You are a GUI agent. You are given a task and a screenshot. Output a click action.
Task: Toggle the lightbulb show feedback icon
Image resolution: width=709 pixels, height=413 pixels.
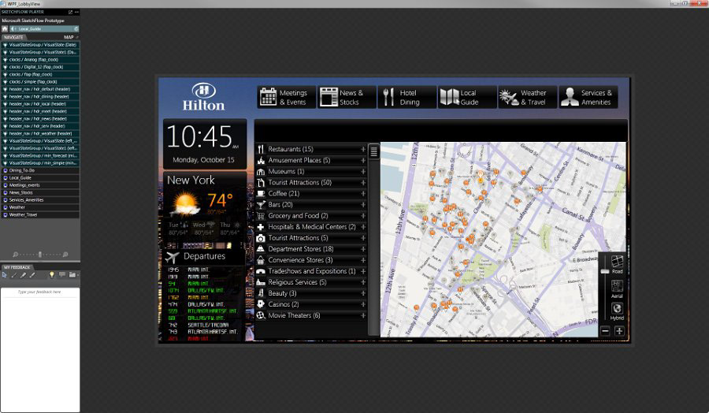[x=51, y=274]
